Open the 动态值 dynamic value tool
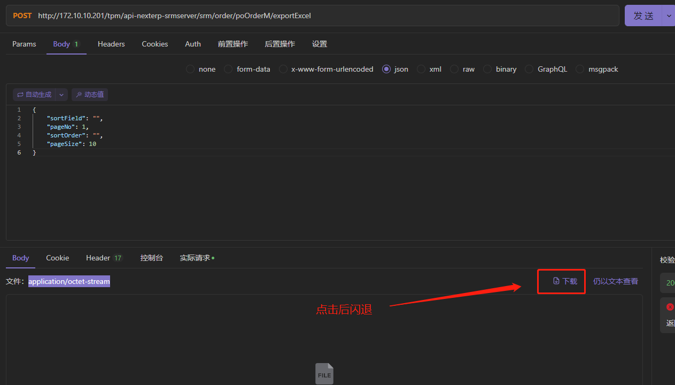675x385 pixels. 89,94
